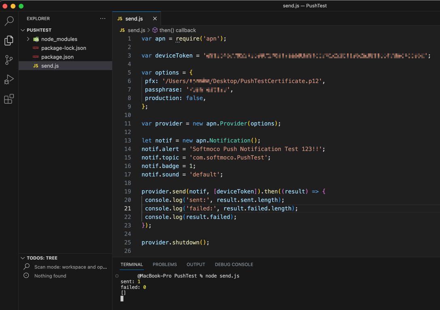This screenshot has height=310, width=440.
Task: Click the search icon in Todos Tree
Action: point(27,267)
